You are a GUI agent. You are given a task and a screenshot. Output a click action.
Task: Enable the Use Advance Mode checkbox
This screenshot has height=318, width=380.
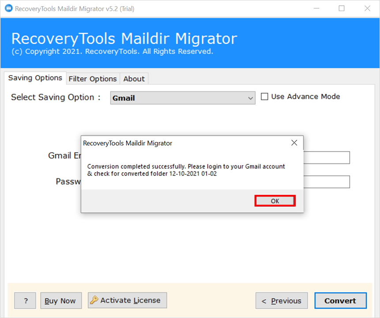(264, 97)
